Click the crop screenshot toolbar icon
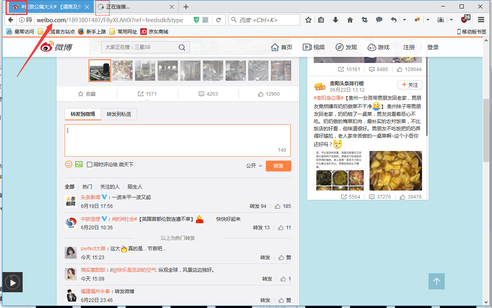Viewport: 492px width, 308px height. tap(365, 20)
